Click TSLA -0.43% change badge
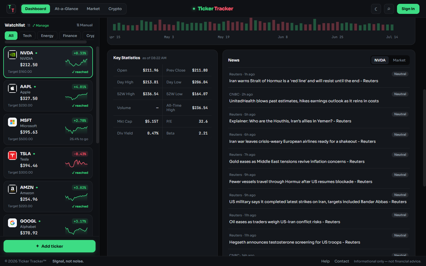 point(80,154)
